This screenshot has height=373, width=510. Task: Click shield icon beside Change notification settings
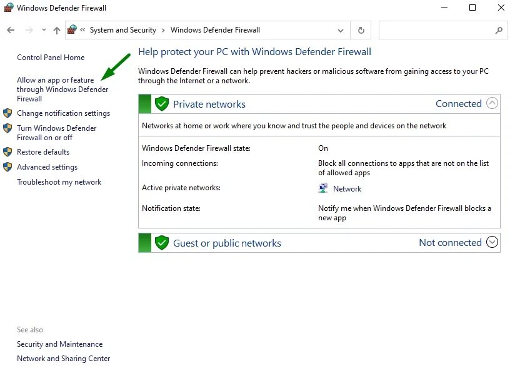click(7, 113)
